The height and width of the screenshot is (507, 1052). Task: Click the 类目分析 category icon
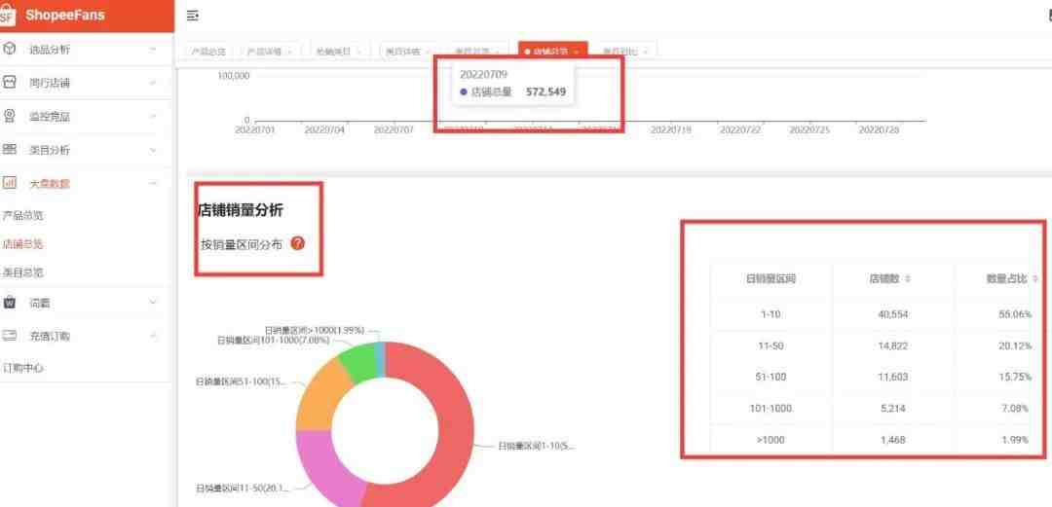[10, 150]
